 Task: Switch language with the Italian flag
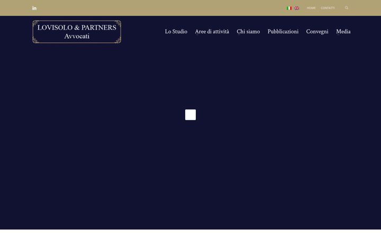pyautogui.click(x=289, y=8)
